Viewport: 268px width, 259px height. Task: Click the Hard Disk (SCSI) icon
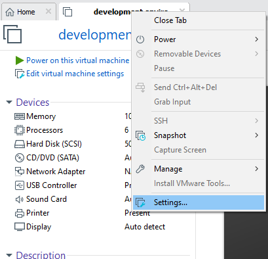(20, 144)
